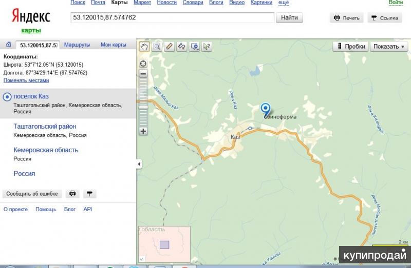Click the Поменять местами link
The image size is (411, 268).
click(26, 80)
